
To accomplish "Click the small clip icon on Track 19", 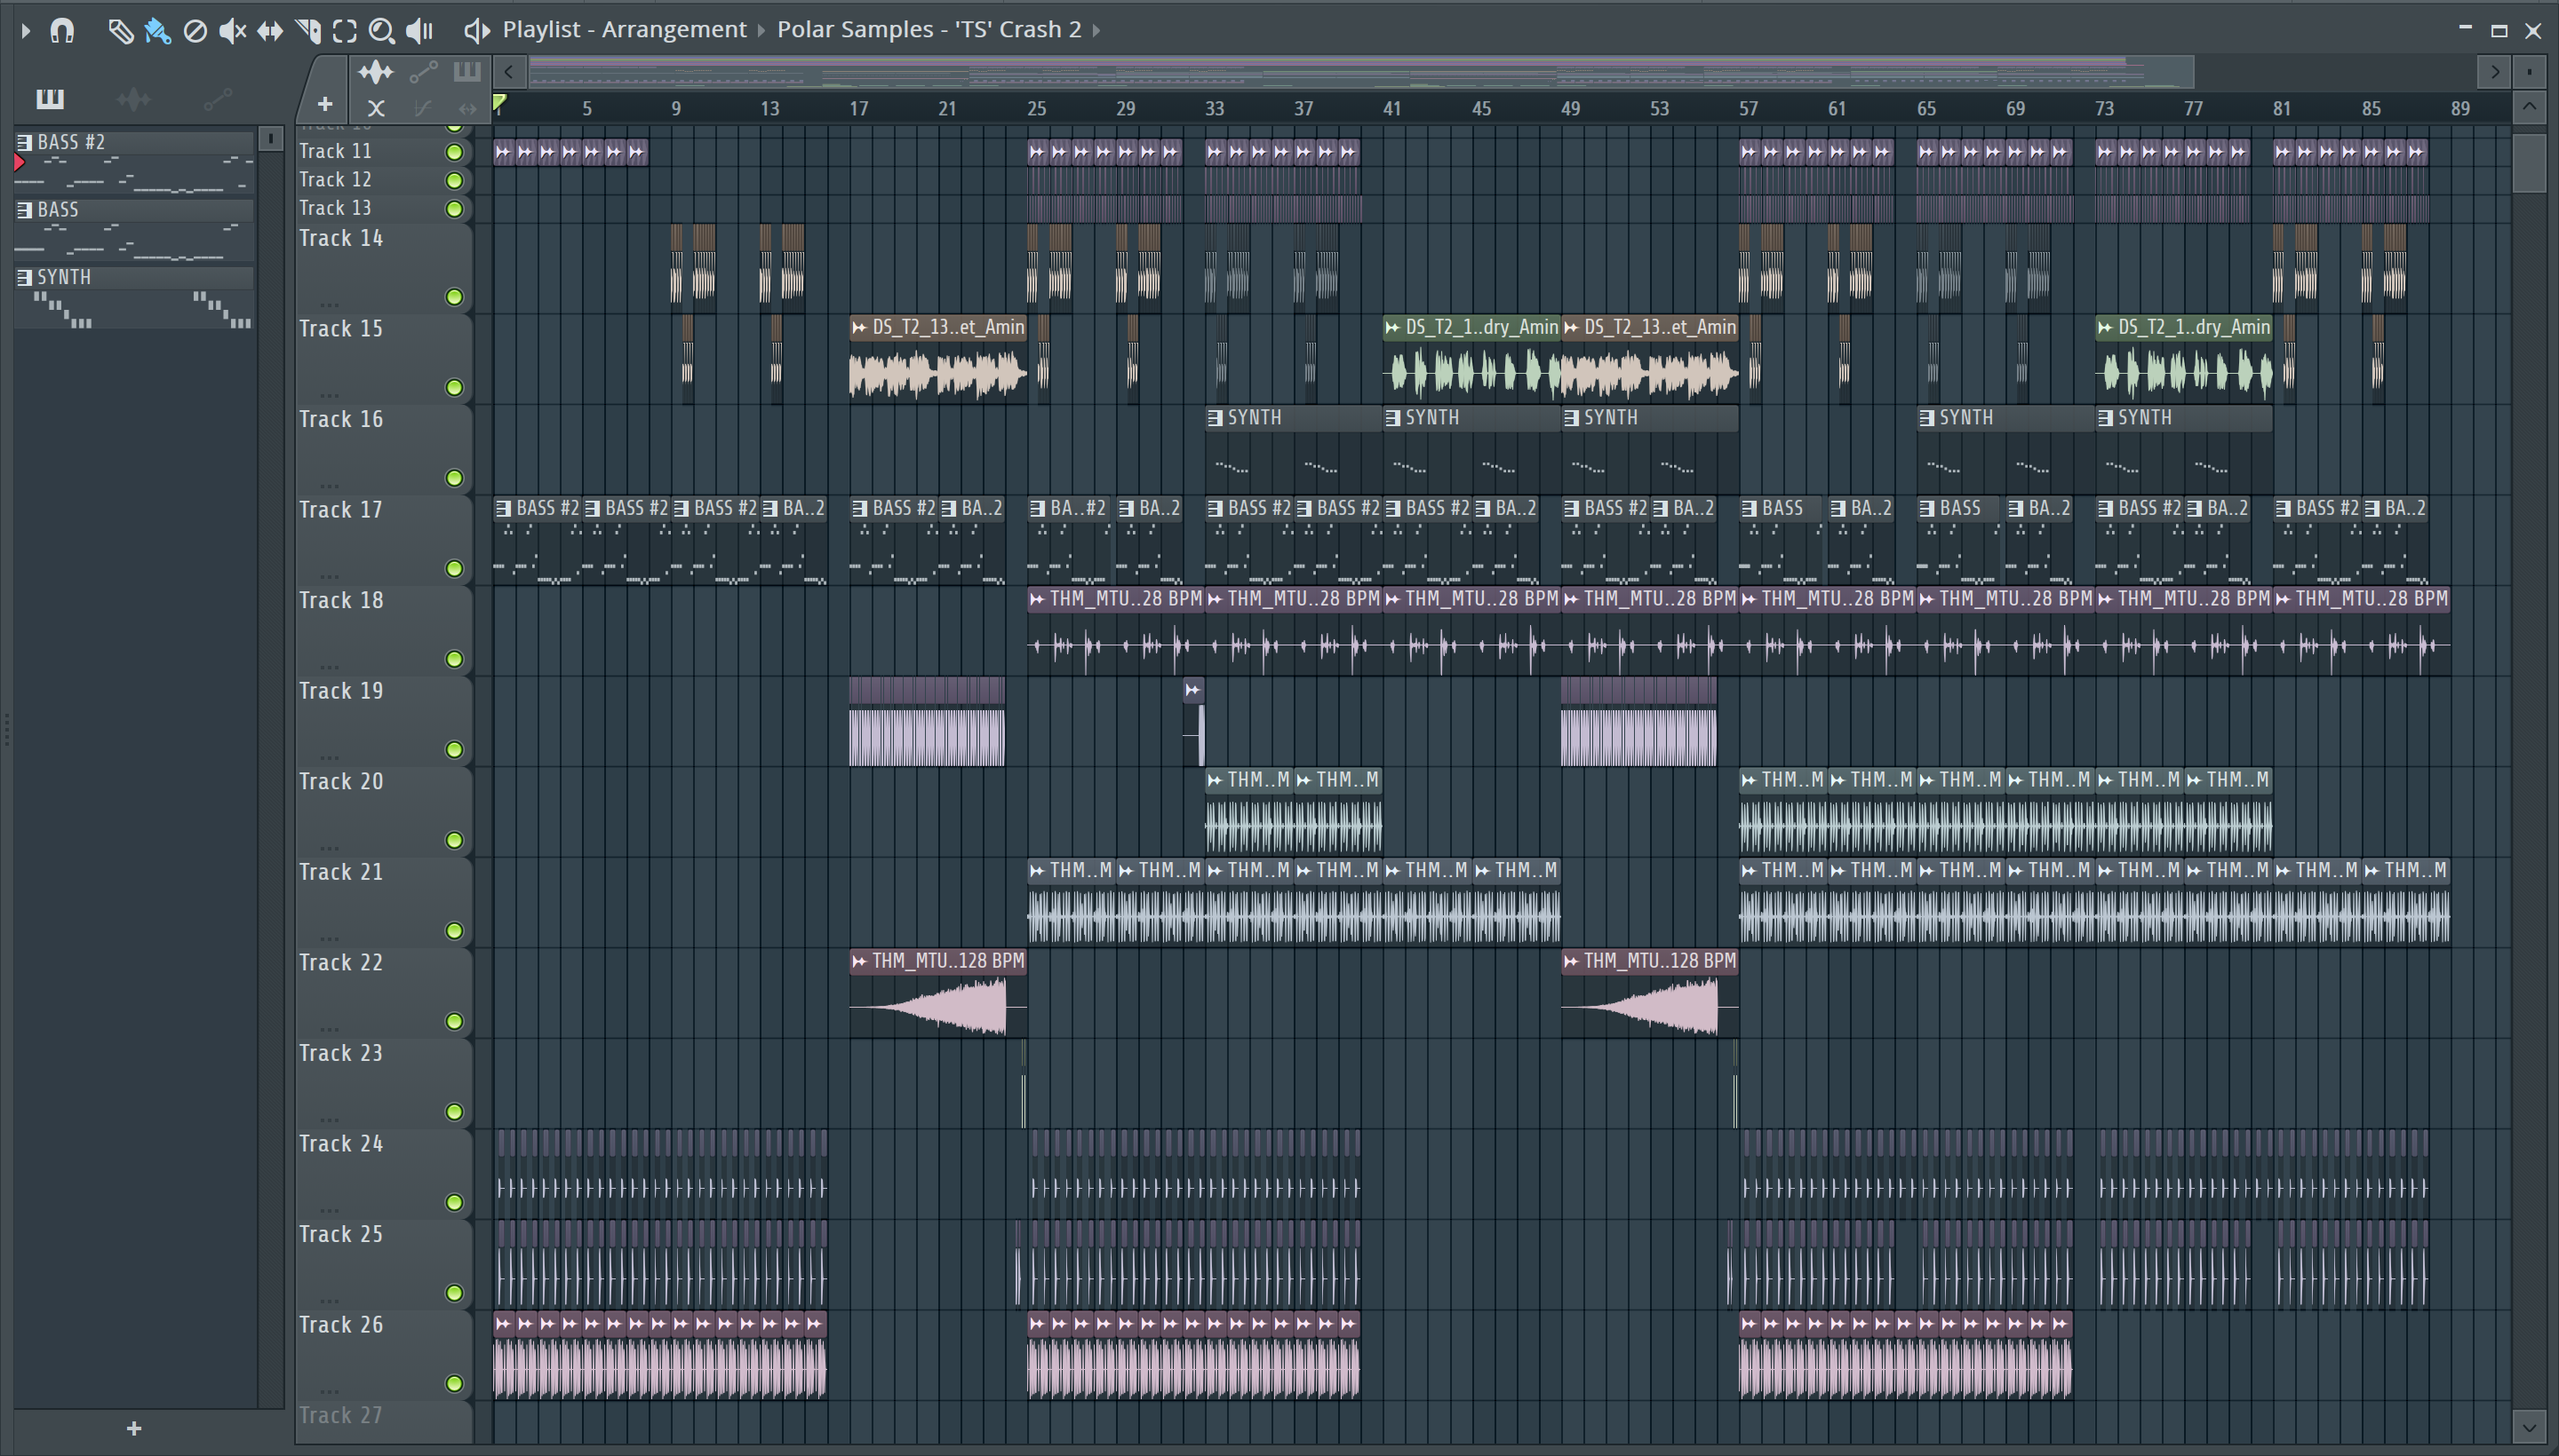I will coord(1193,690).
